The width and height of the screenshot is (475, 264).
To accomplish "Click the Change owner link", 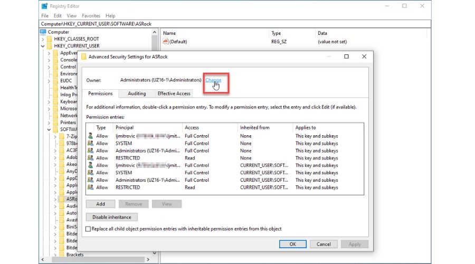I will tap(213, 80).
